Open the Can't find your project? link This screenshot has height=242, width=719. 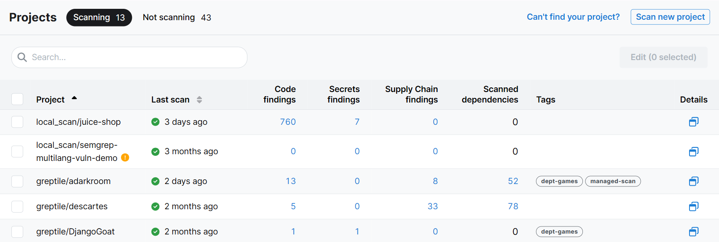coord(573,17)
